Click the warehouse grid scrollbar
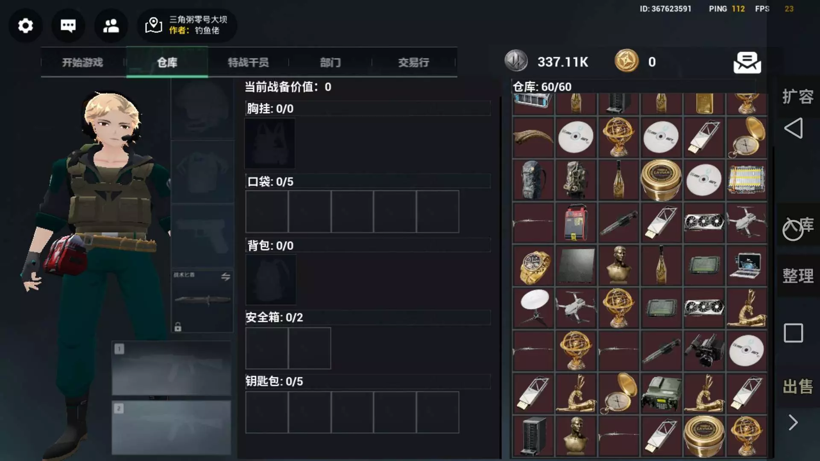820x461 pixels. (x=773, y=299)
